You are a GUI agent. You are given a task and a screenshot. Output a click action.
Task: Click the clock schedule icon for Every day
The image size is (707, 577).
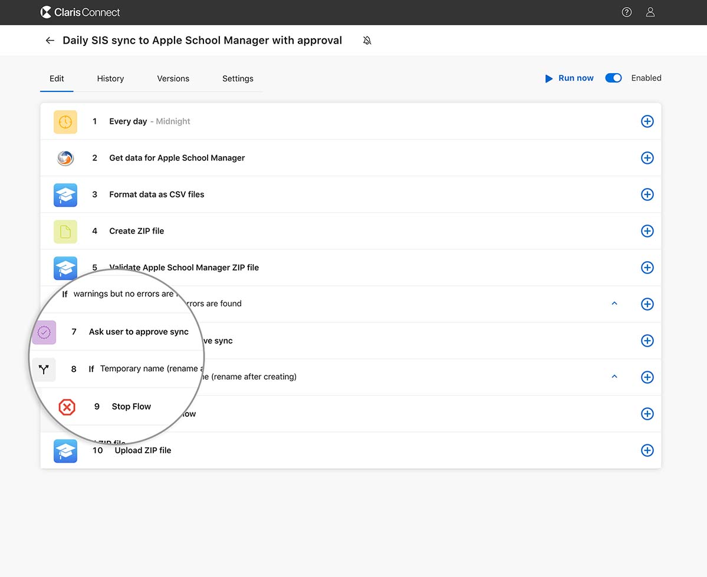65,122
